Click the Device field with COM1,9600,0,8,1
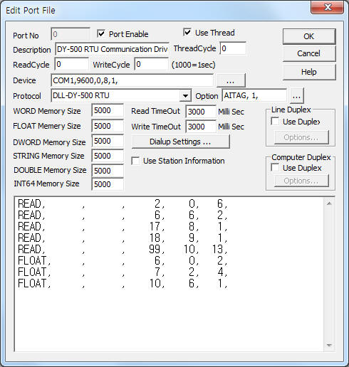This screenshot has height=367, width=349. point(132,80)
